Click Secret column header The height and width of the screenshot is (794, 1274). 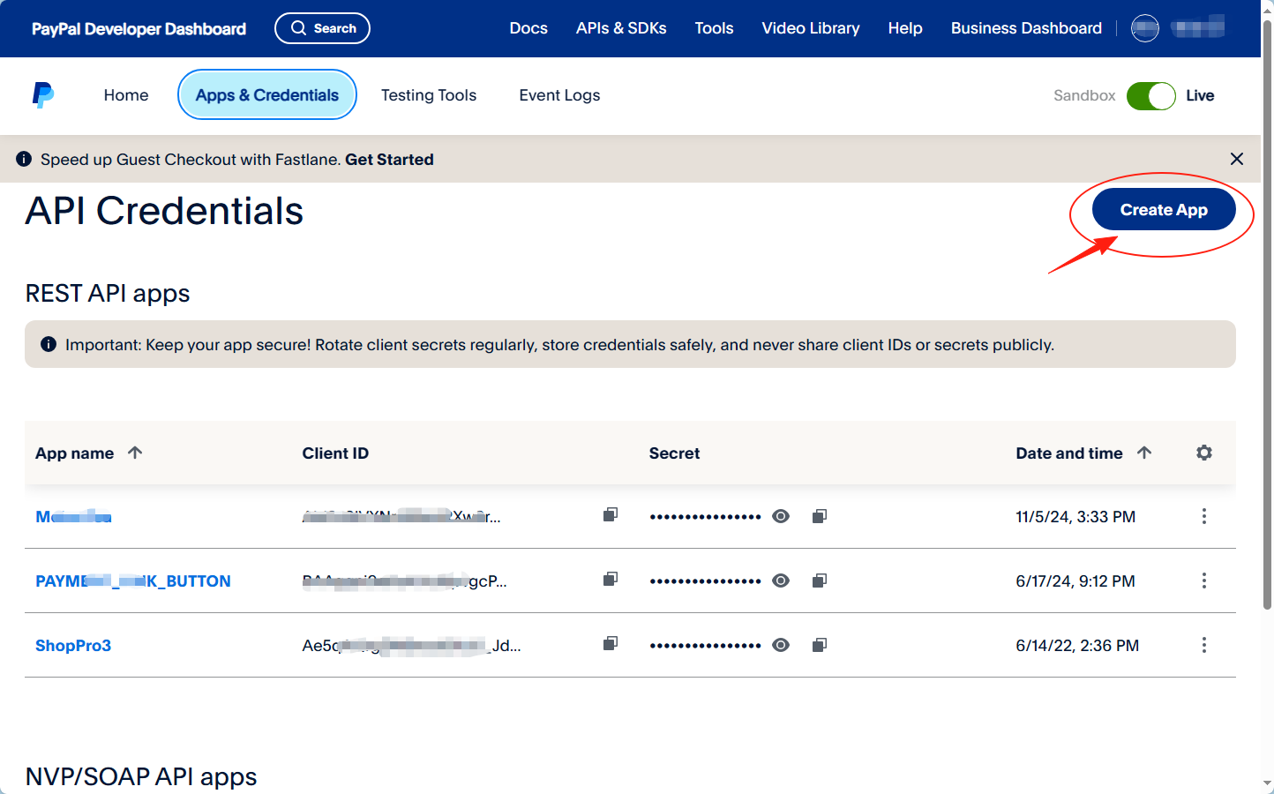click(674, 453)
